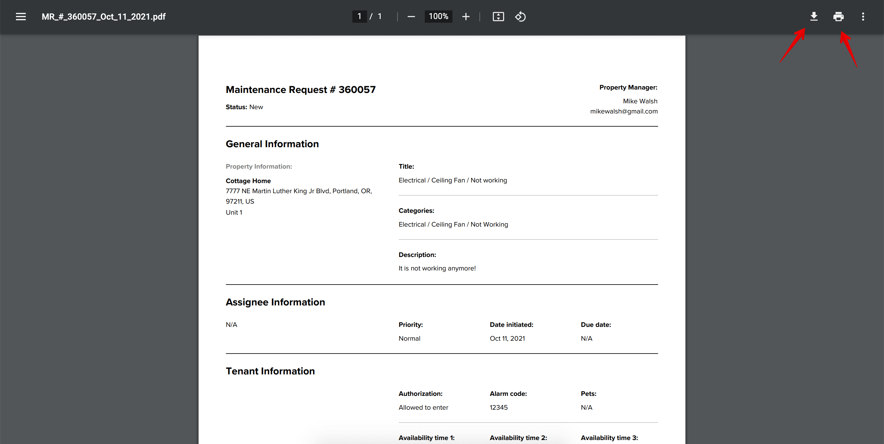Click the Pets: label
The image size is (884, 444).
[588, 394]
